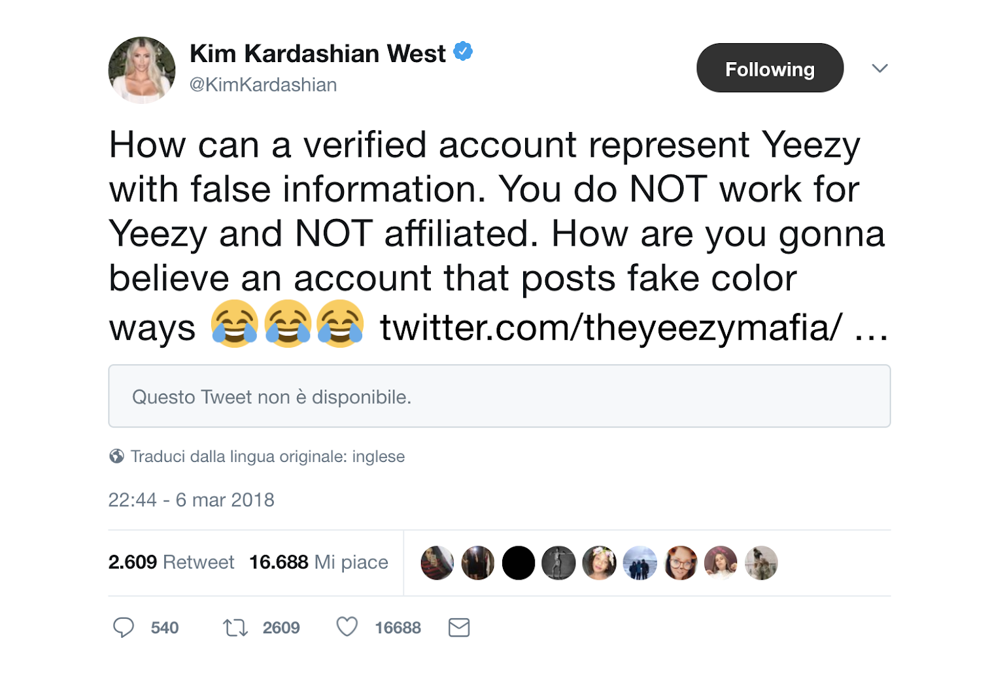Image resolution: width=990 pixels, height=681 pixels.
Task: Click the reply speech bubble icon
Action: (x=123, y=627)
